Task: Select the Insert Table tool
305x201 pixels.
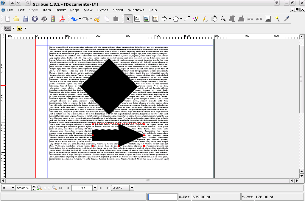Action: point(155,19)
